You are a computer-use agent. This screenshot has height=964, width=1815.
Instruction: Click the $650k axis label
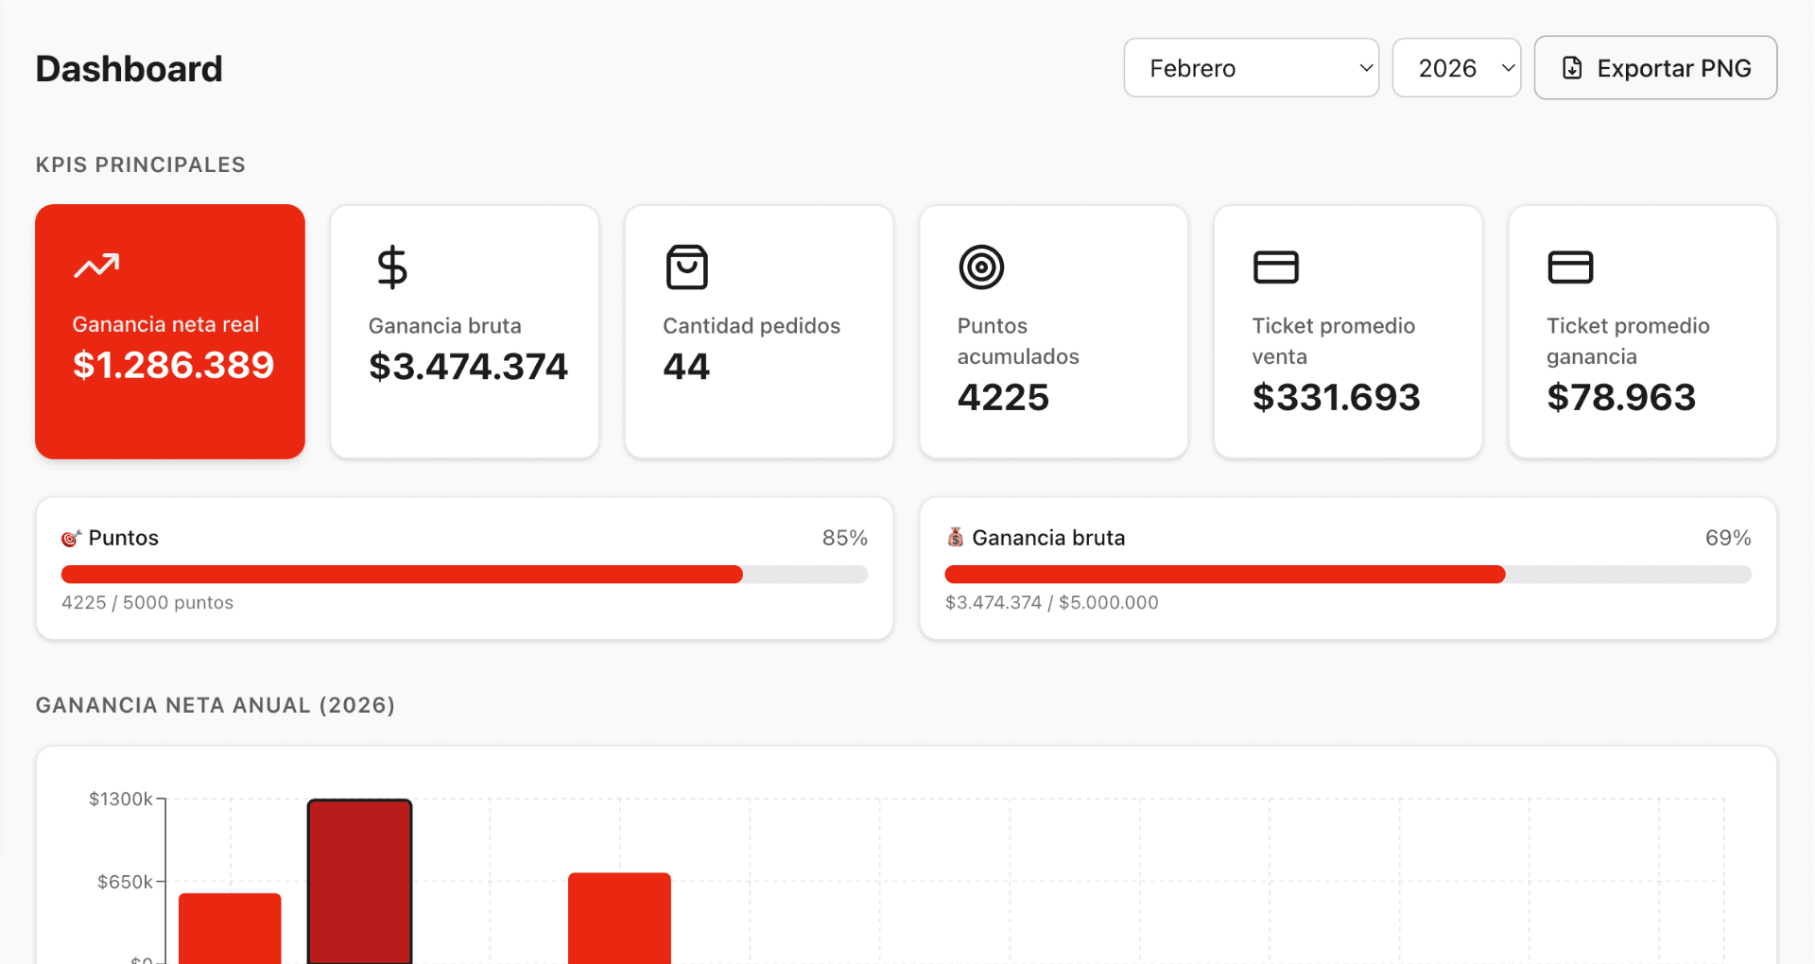tap(125, 882)
